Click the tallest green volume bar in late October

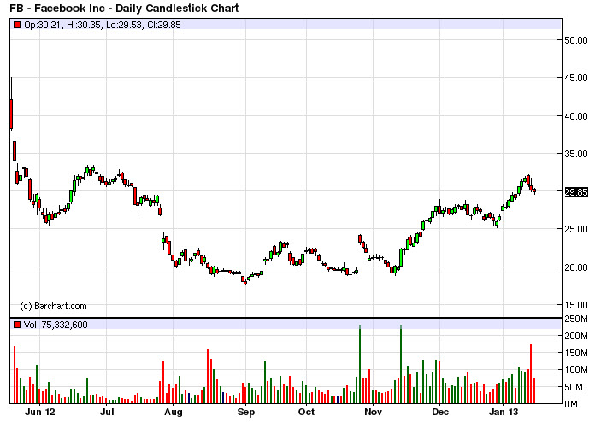(360, 364)
